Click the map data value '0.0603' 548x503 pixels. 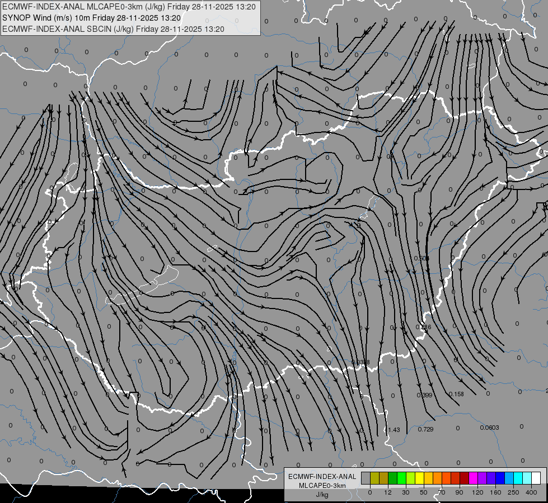(489, 428)
